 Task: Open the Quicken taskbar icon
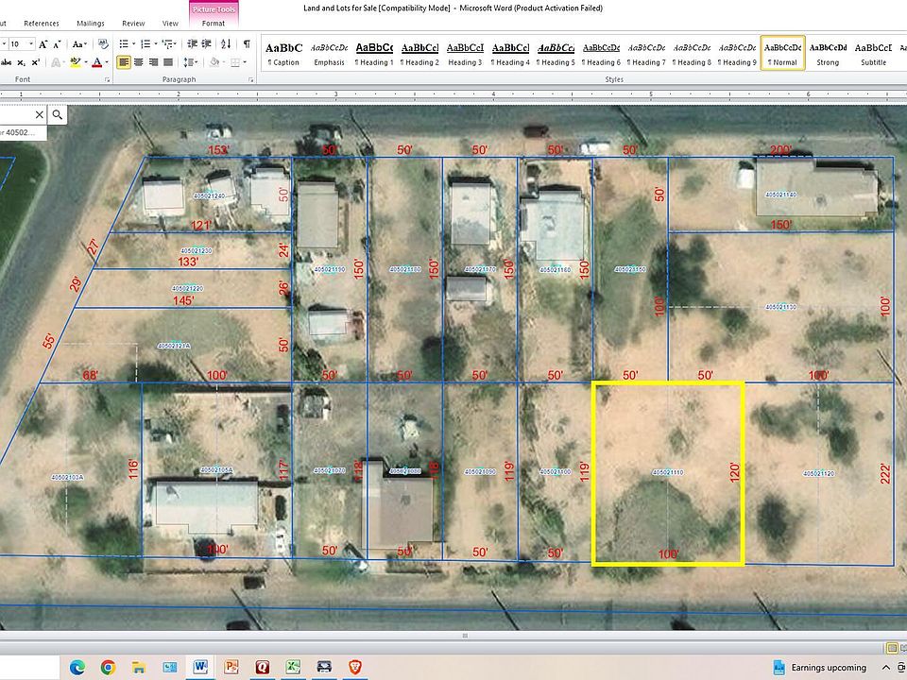(262, 668)
